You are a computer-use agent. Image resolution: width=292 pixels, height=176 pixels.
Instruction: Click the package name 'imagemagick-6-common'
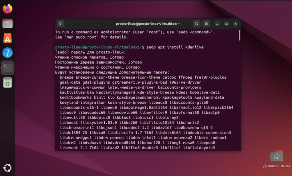point(82,87)
